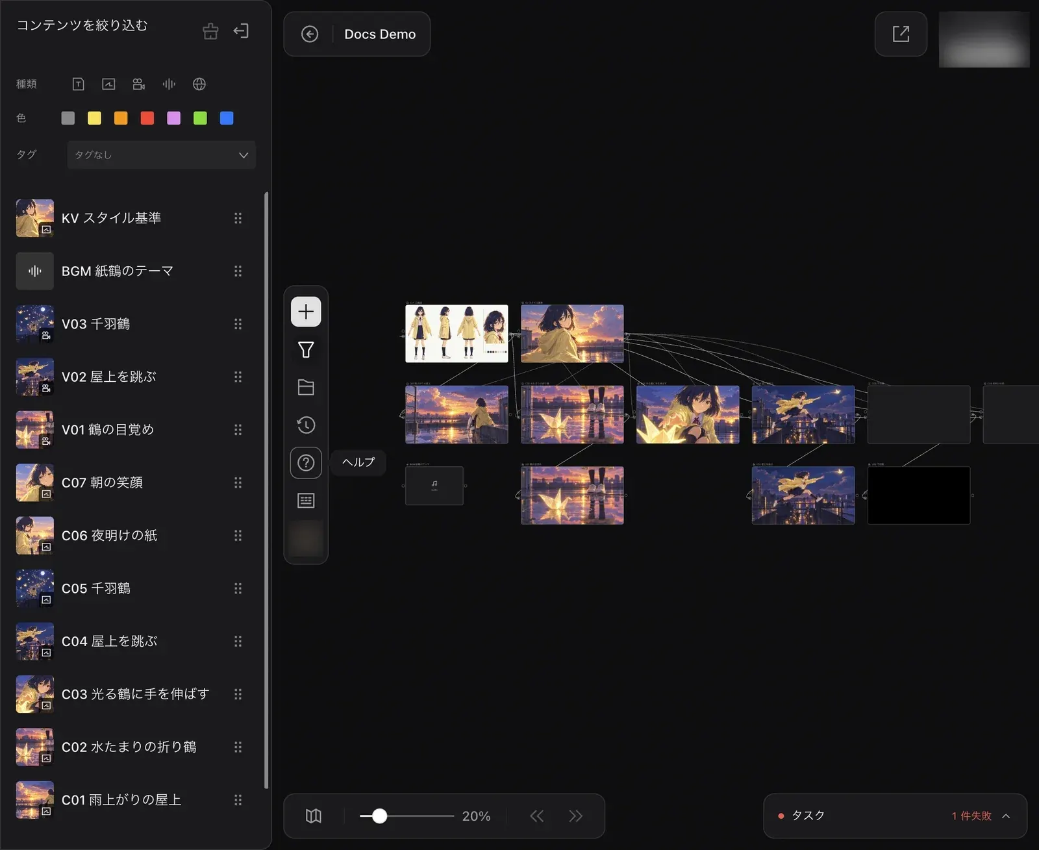Open the history clock tool
The image size is (1039, 850).
306,425
